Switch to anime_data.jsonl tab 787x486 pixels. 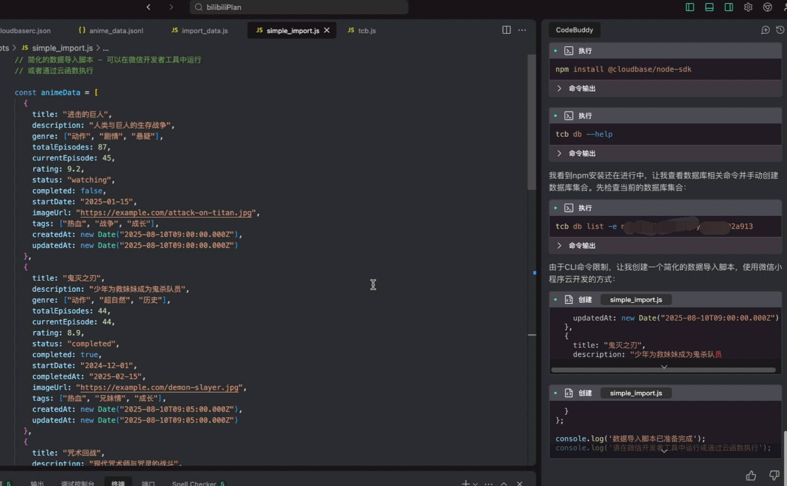point(111,30)
